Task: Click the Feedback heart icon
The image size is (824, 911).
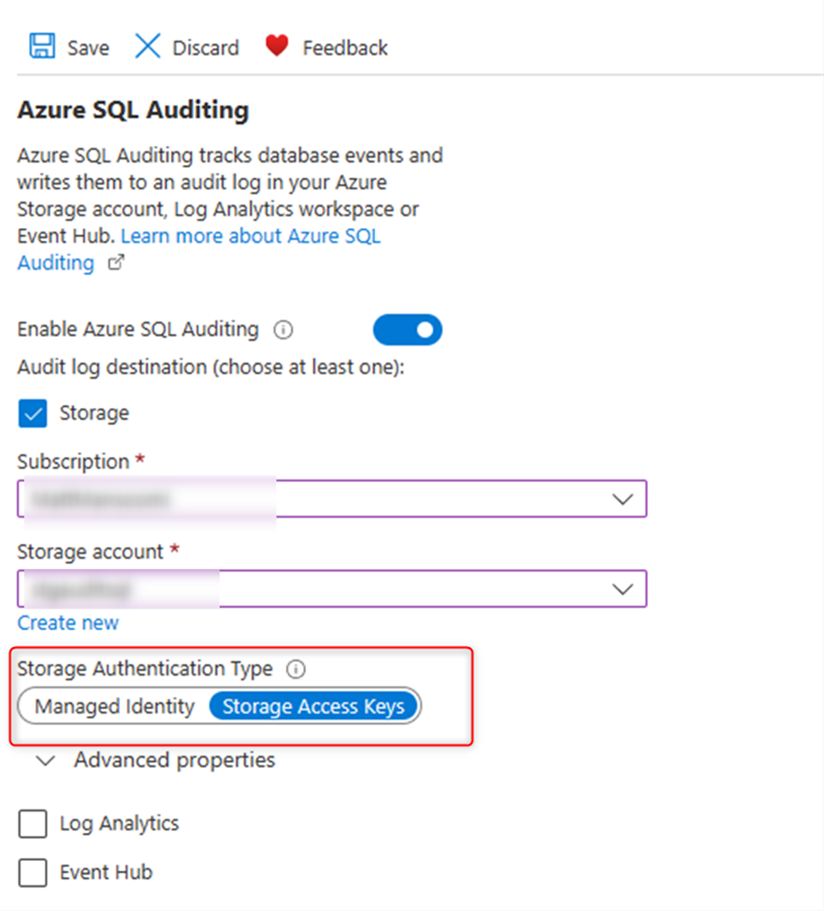Action: (x=277, y=46)
